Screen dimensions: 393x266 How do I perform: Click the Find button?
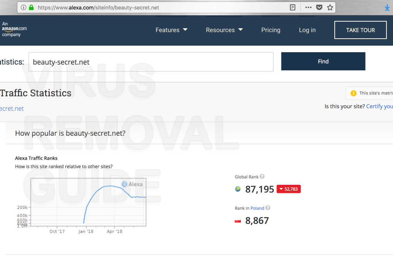coord(323,61)
